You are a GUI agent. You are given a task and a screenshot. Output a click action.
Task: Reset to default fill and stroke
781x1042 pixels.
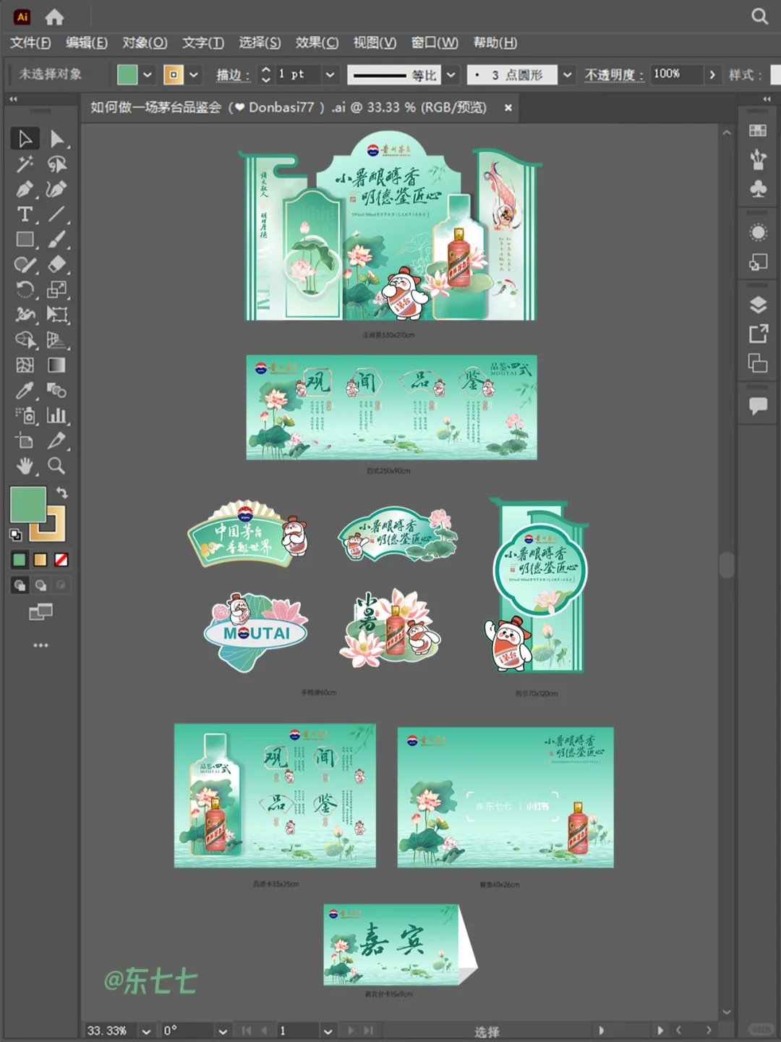[15, 535]
